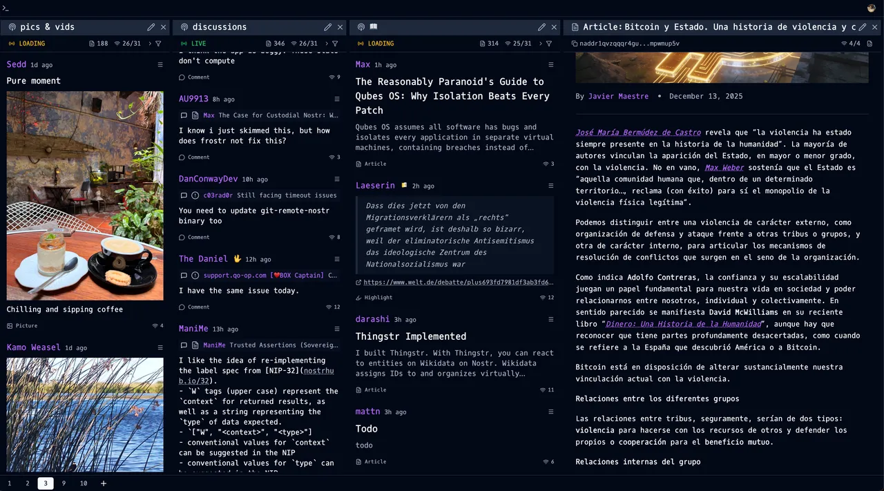Expand query details in pics & vids
Viewport: 884px width, 491px height.
point(149,44)
